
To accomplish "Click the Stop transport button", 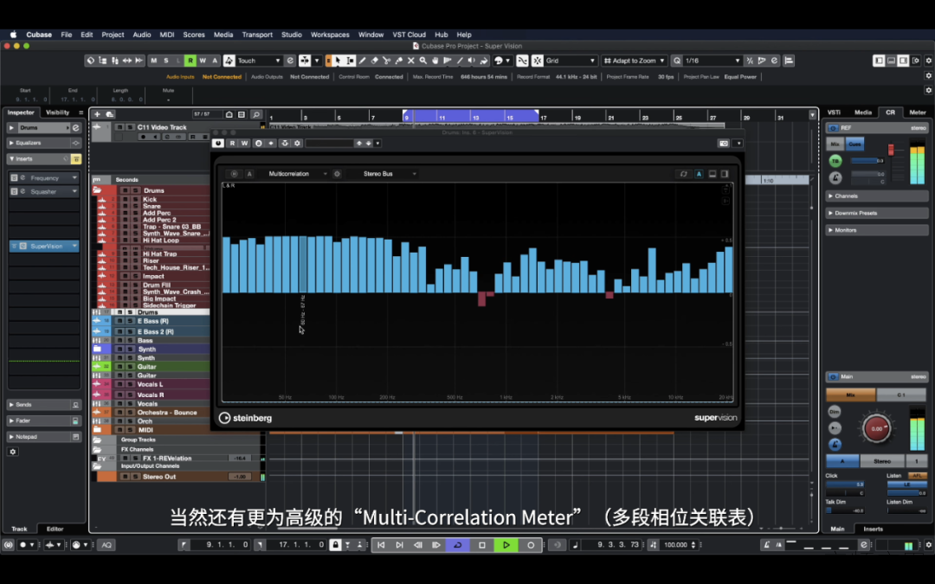I will [482, 545].
